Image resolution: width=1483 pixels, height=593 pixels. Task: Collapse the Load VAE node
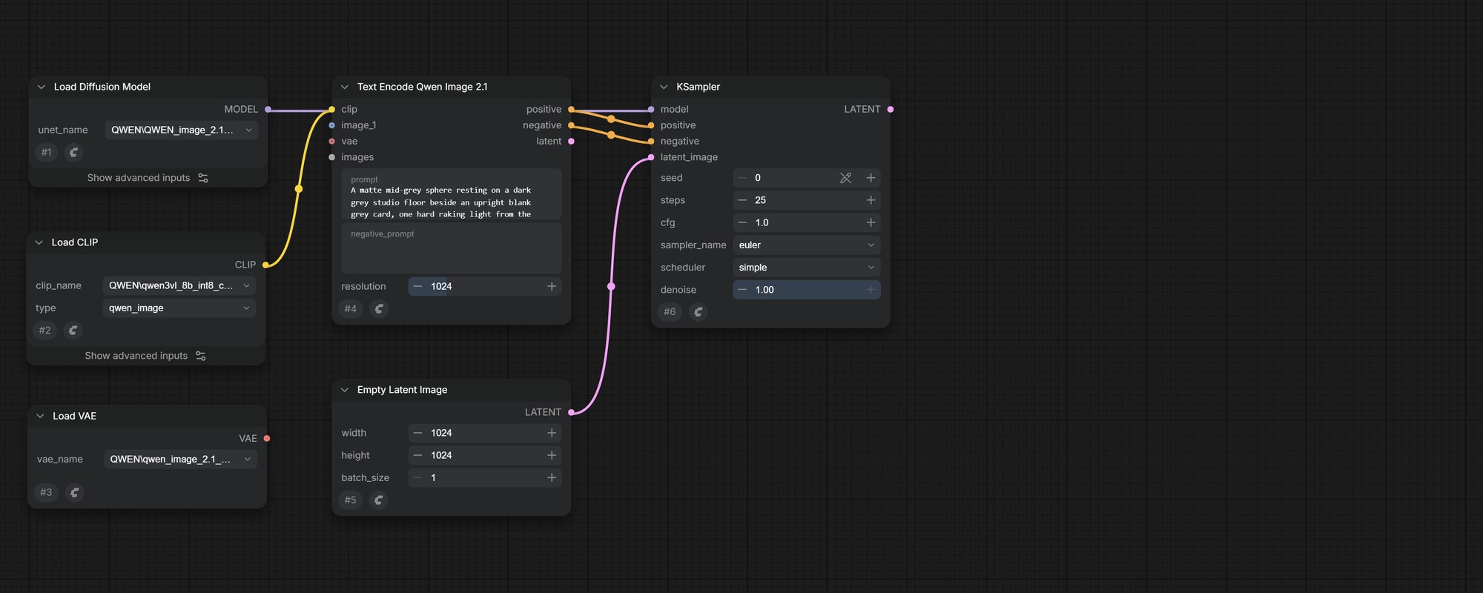[40, 416]
